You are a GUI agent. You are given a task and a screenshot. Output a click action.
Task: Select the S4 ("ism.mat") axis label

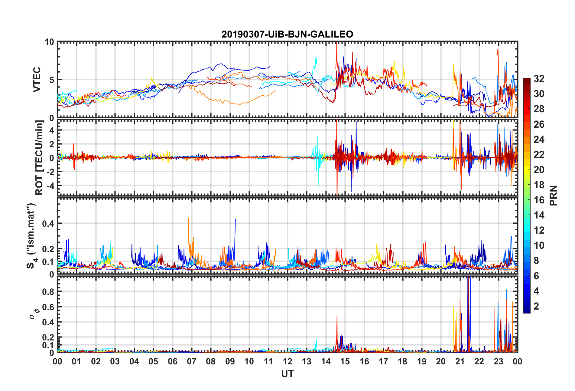coord(31,236)
